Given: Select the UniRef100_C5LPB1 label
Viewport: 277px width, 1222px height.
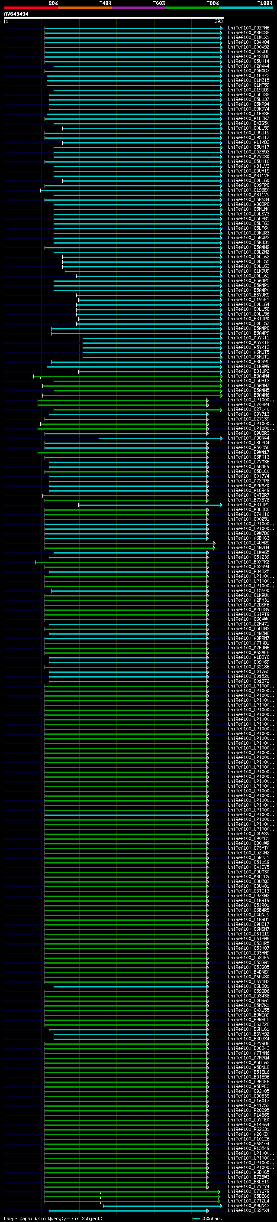Looking at the screenshot, I should point(248,218).
